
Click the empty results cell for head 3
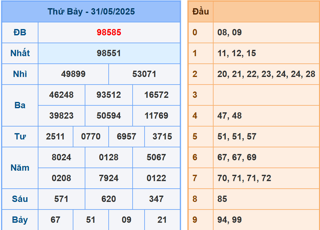click(x=266, y=95)
